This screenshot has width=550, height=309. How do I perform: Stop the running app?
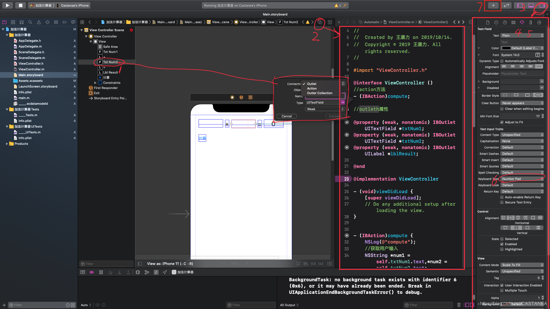20,5
